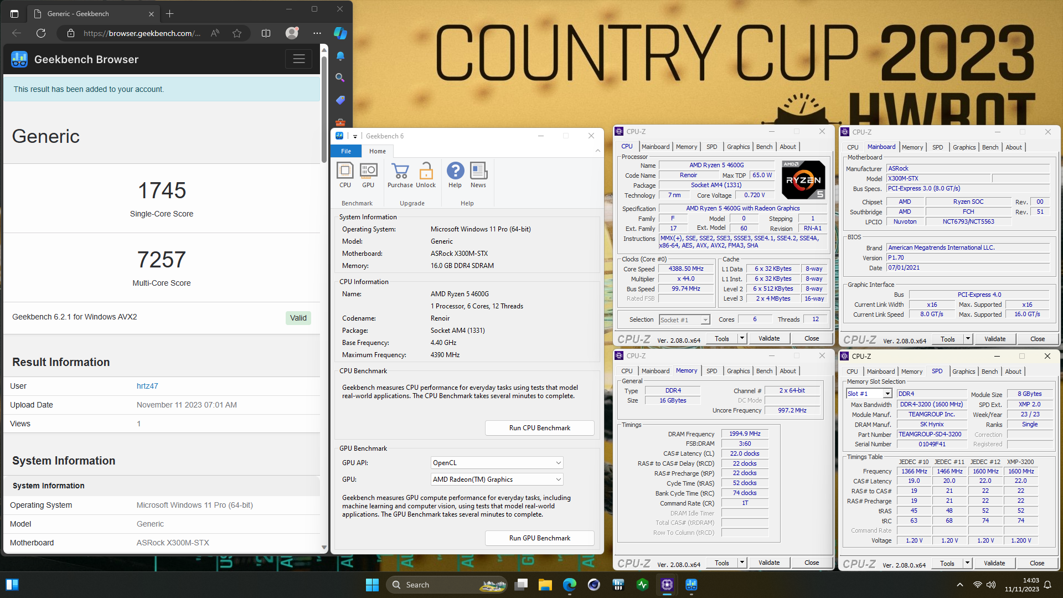Screen dimensions: 1063x598
Task: Open Tools dropdown arrow in CPU-Z Memory window
Action: click(742, 563)
